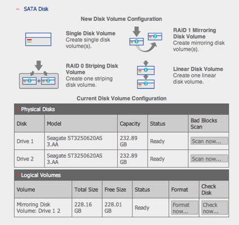Click the Format column header
The height and width of the screenshot is (225, 239).
pos(184,189)
